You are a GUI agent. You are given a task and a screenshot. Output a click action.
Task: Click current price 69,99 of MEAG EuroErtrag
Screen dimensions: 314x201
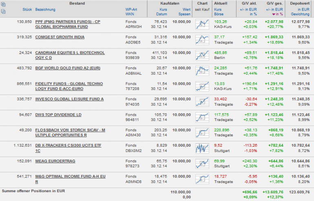pyautogui.click(x=219, y=161)
